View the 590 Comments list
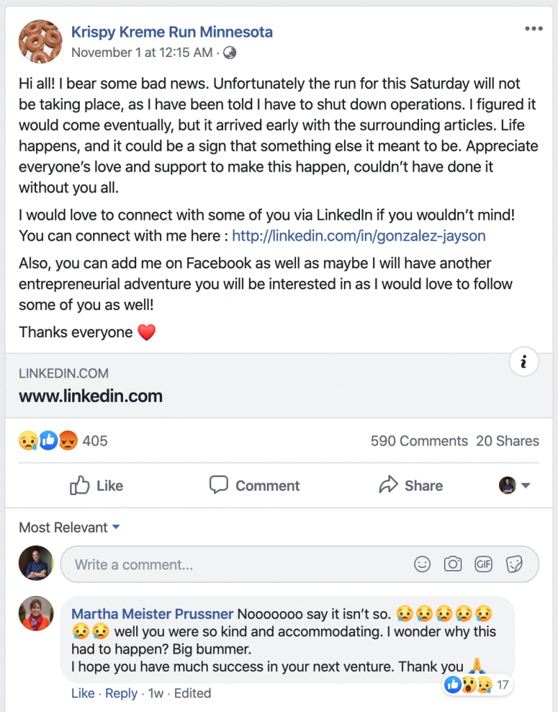Viewport: 558px width, 712px height. tap(419, 441)
